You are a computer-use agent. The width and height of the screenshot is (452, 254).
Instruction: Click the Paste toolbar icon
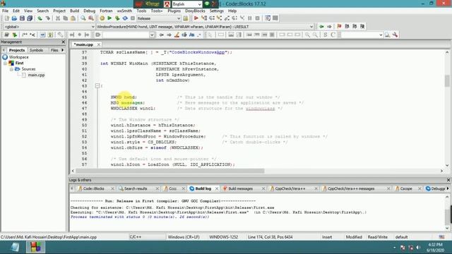click(73, 18)
